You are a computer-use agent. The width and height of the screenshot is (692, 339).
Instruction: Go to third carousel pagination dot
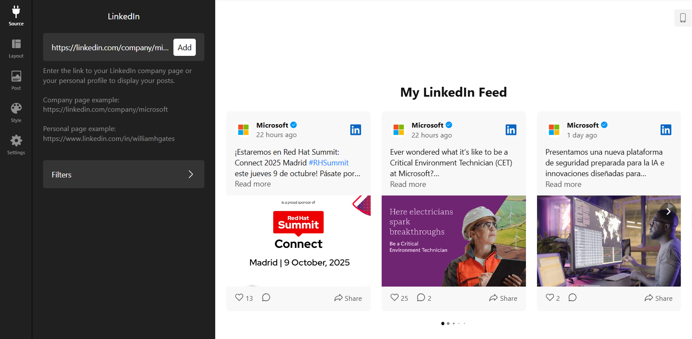454,324
